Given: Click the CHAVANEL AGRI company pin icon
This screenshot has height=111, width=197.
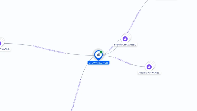Looking at the screenshot, I should [x=98, y=55].
